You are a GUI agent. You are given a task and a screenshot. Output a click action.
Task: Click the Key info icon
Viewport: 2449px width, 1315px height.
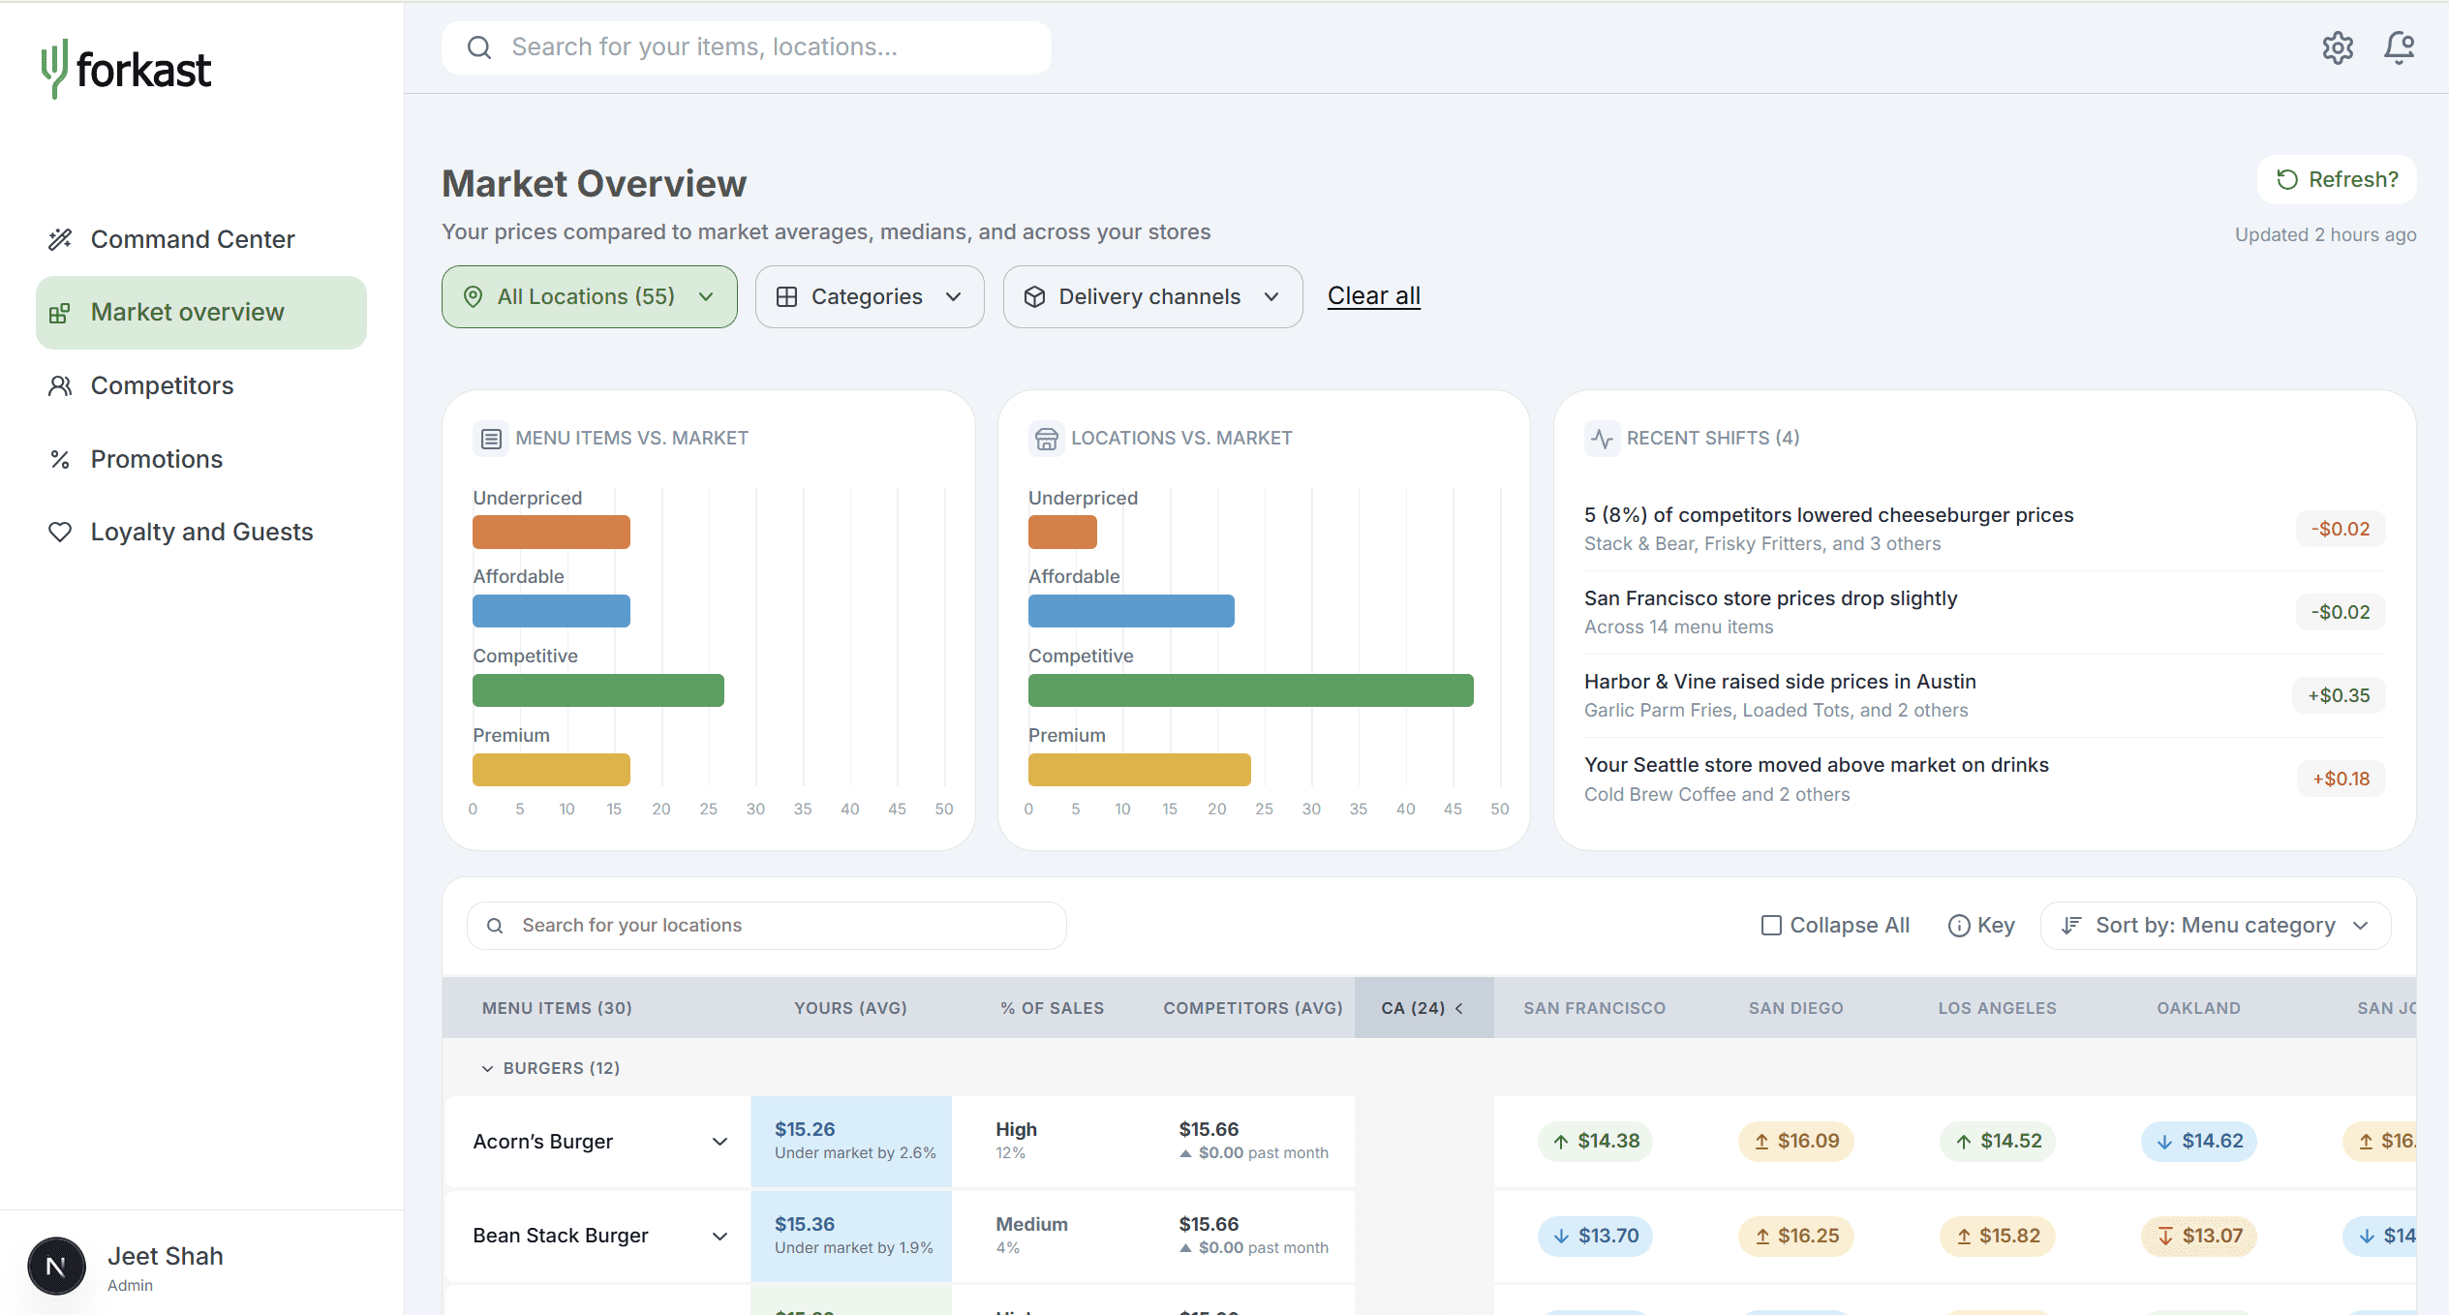pyautogui.click(x=1958, y=926)
